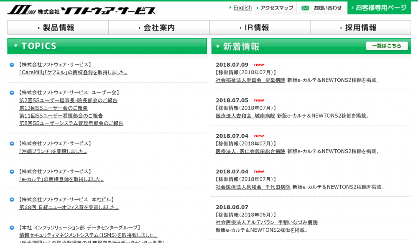Open 医療法人杏和会 城南病院 link
This screenshot has height=243, width=418.
pyautogui.click(x=245, y=116)
